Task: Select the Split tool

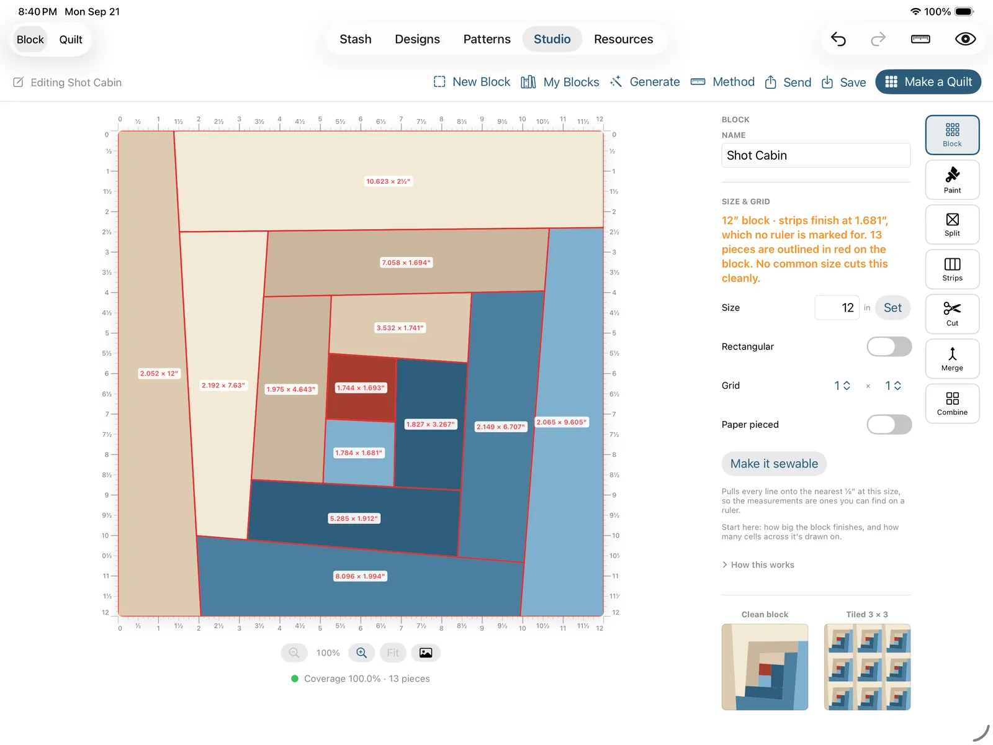Action: 952,225
